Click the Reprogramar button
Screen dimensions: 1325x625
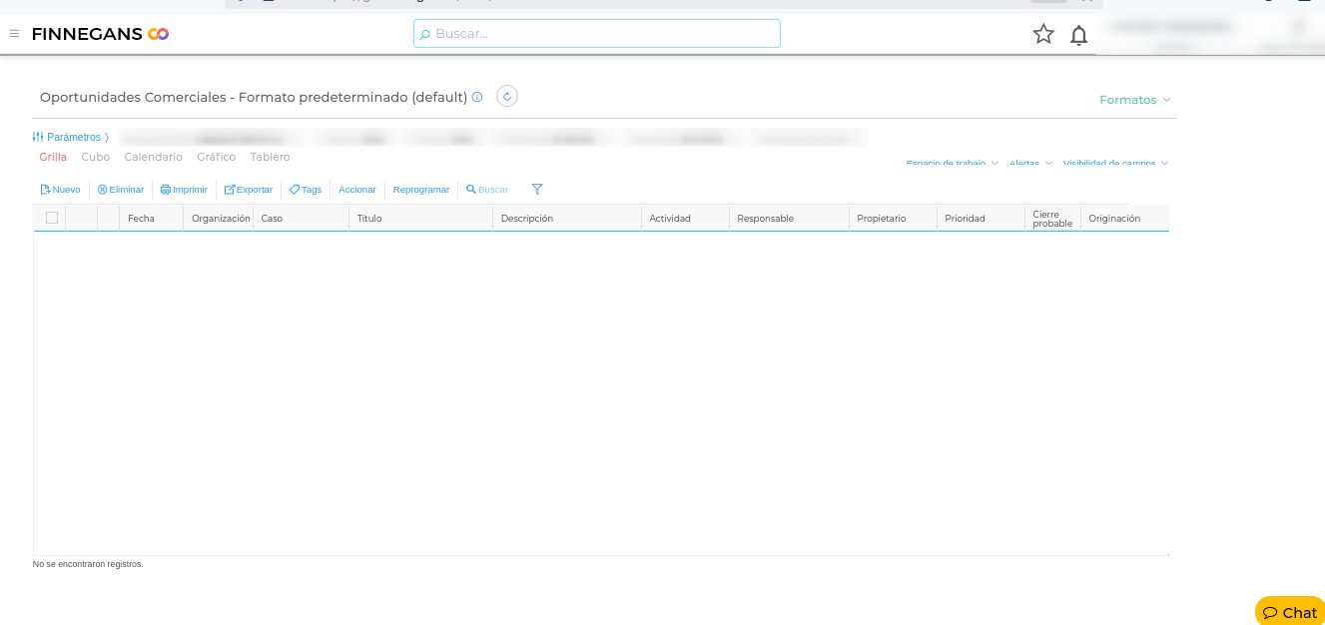point(421,190)
